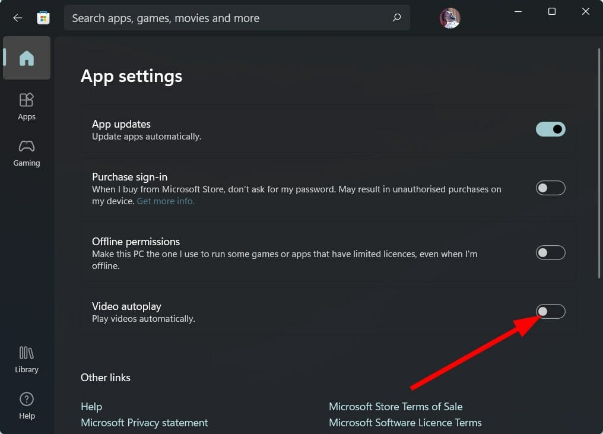Enable Purchase sign-in
Viewport: 603px width, 434px height.
[x=550, y=188]
